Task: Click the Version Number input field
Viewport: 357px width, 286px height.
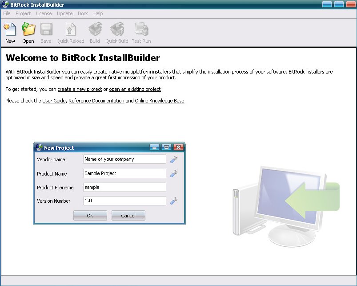Action: pos(125,201)
